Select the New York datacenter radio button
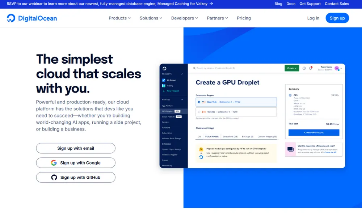 coord(199,102)
